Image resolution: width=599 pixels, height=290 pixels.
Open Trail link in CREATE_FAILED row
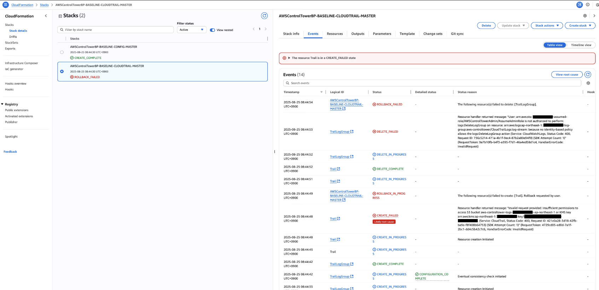[335, 219]
